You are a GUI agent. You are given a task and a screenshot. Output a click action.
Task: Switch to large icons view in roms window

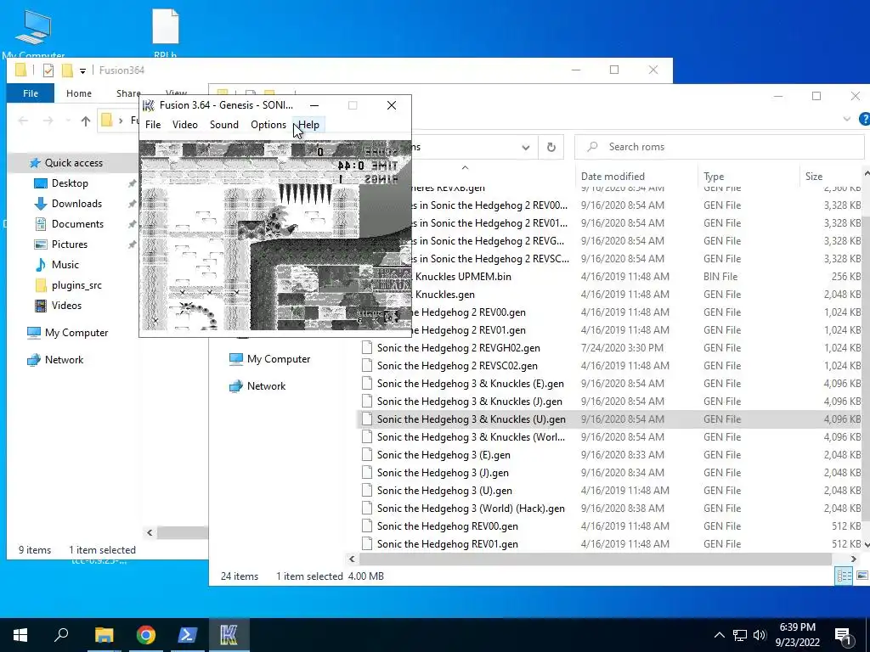click(x=862, y=576)
